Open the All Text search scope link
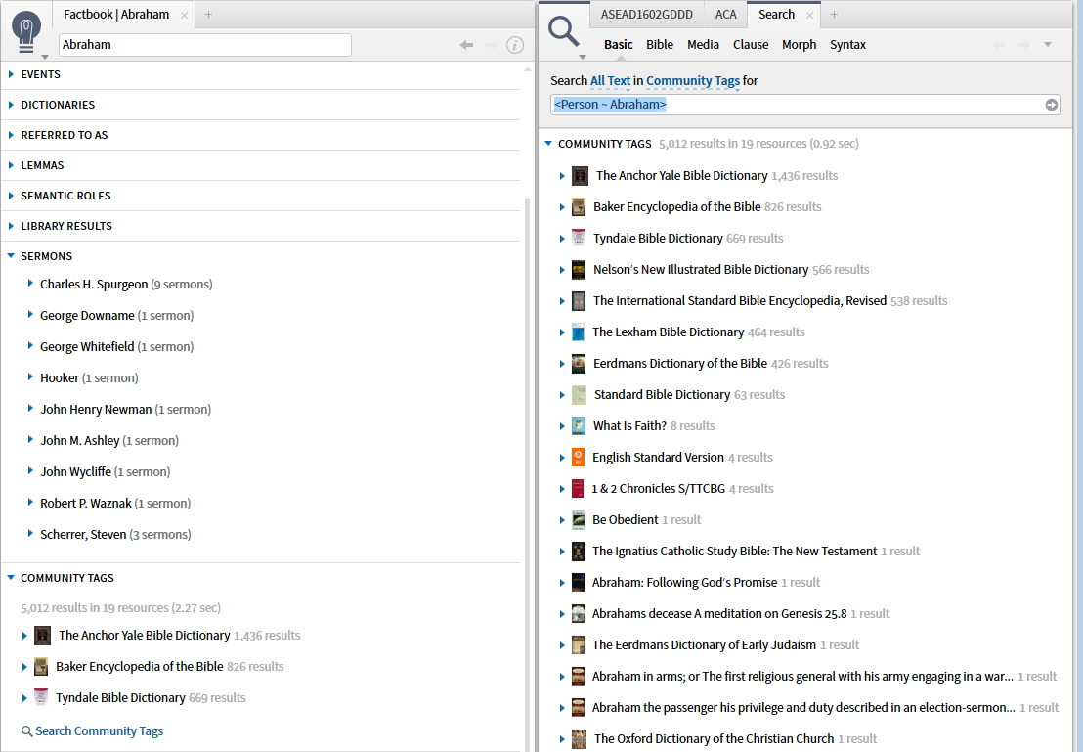The image size is (1083, 752). [611, 81]
